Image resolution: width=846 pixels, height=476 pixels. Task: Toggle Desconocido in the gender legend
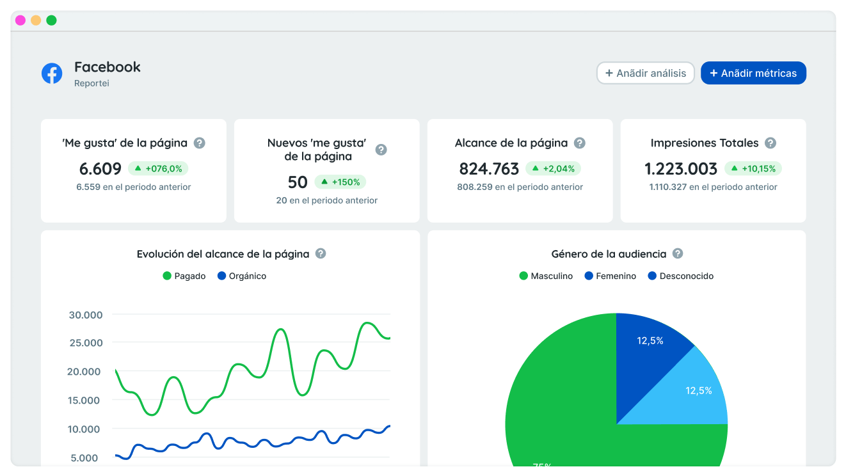point(680,276)
